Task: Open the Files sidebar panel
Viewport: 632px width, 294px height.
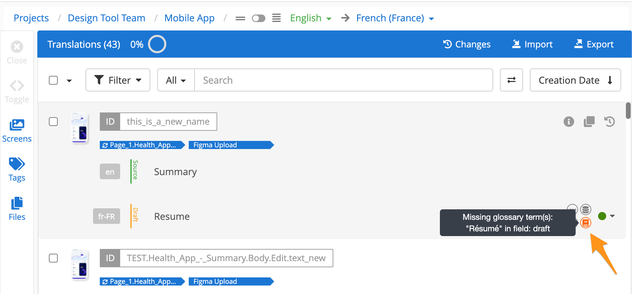Action: point(17,209)
